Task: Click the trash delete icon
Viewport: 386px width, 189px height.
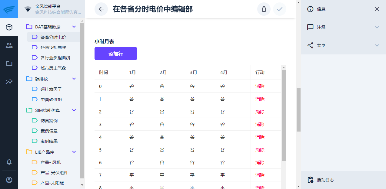Action: 264,9
